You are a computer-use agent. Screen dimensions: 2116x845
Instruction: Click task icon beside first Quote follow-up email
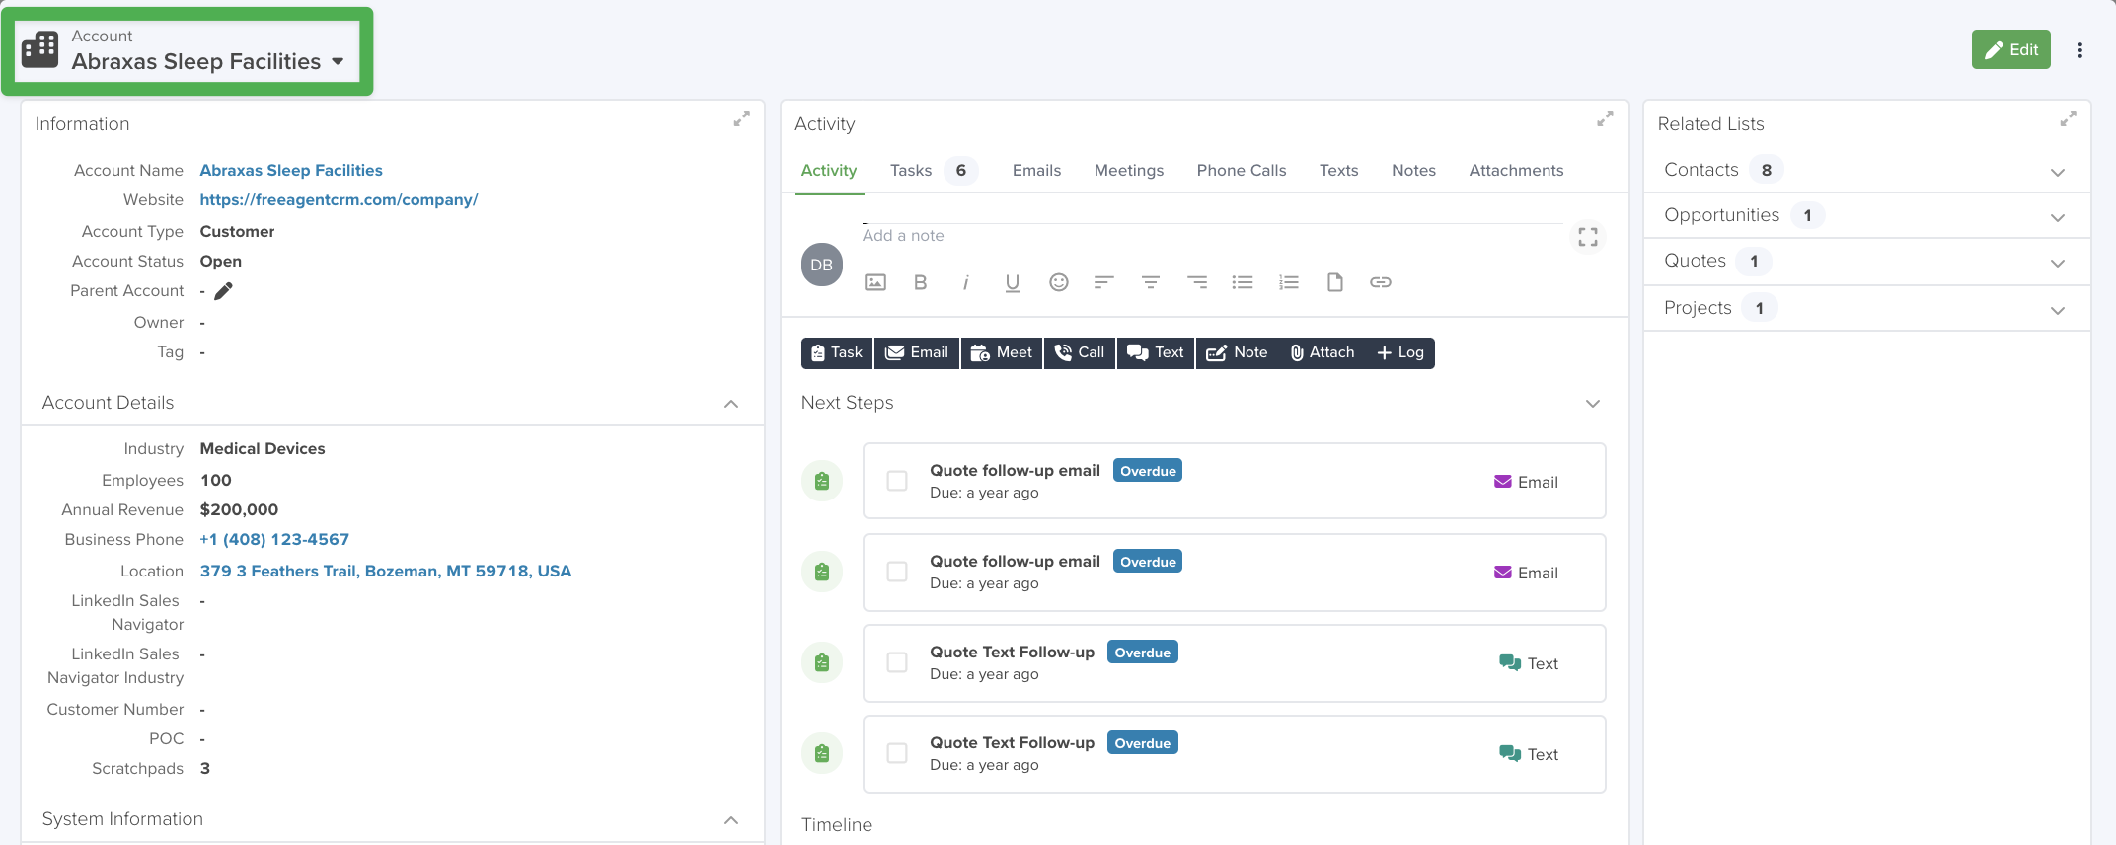tap(822, 482)
